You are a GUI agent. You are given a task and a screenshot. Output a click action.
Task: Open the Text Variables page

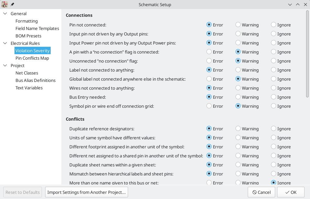tap(29, 87)
